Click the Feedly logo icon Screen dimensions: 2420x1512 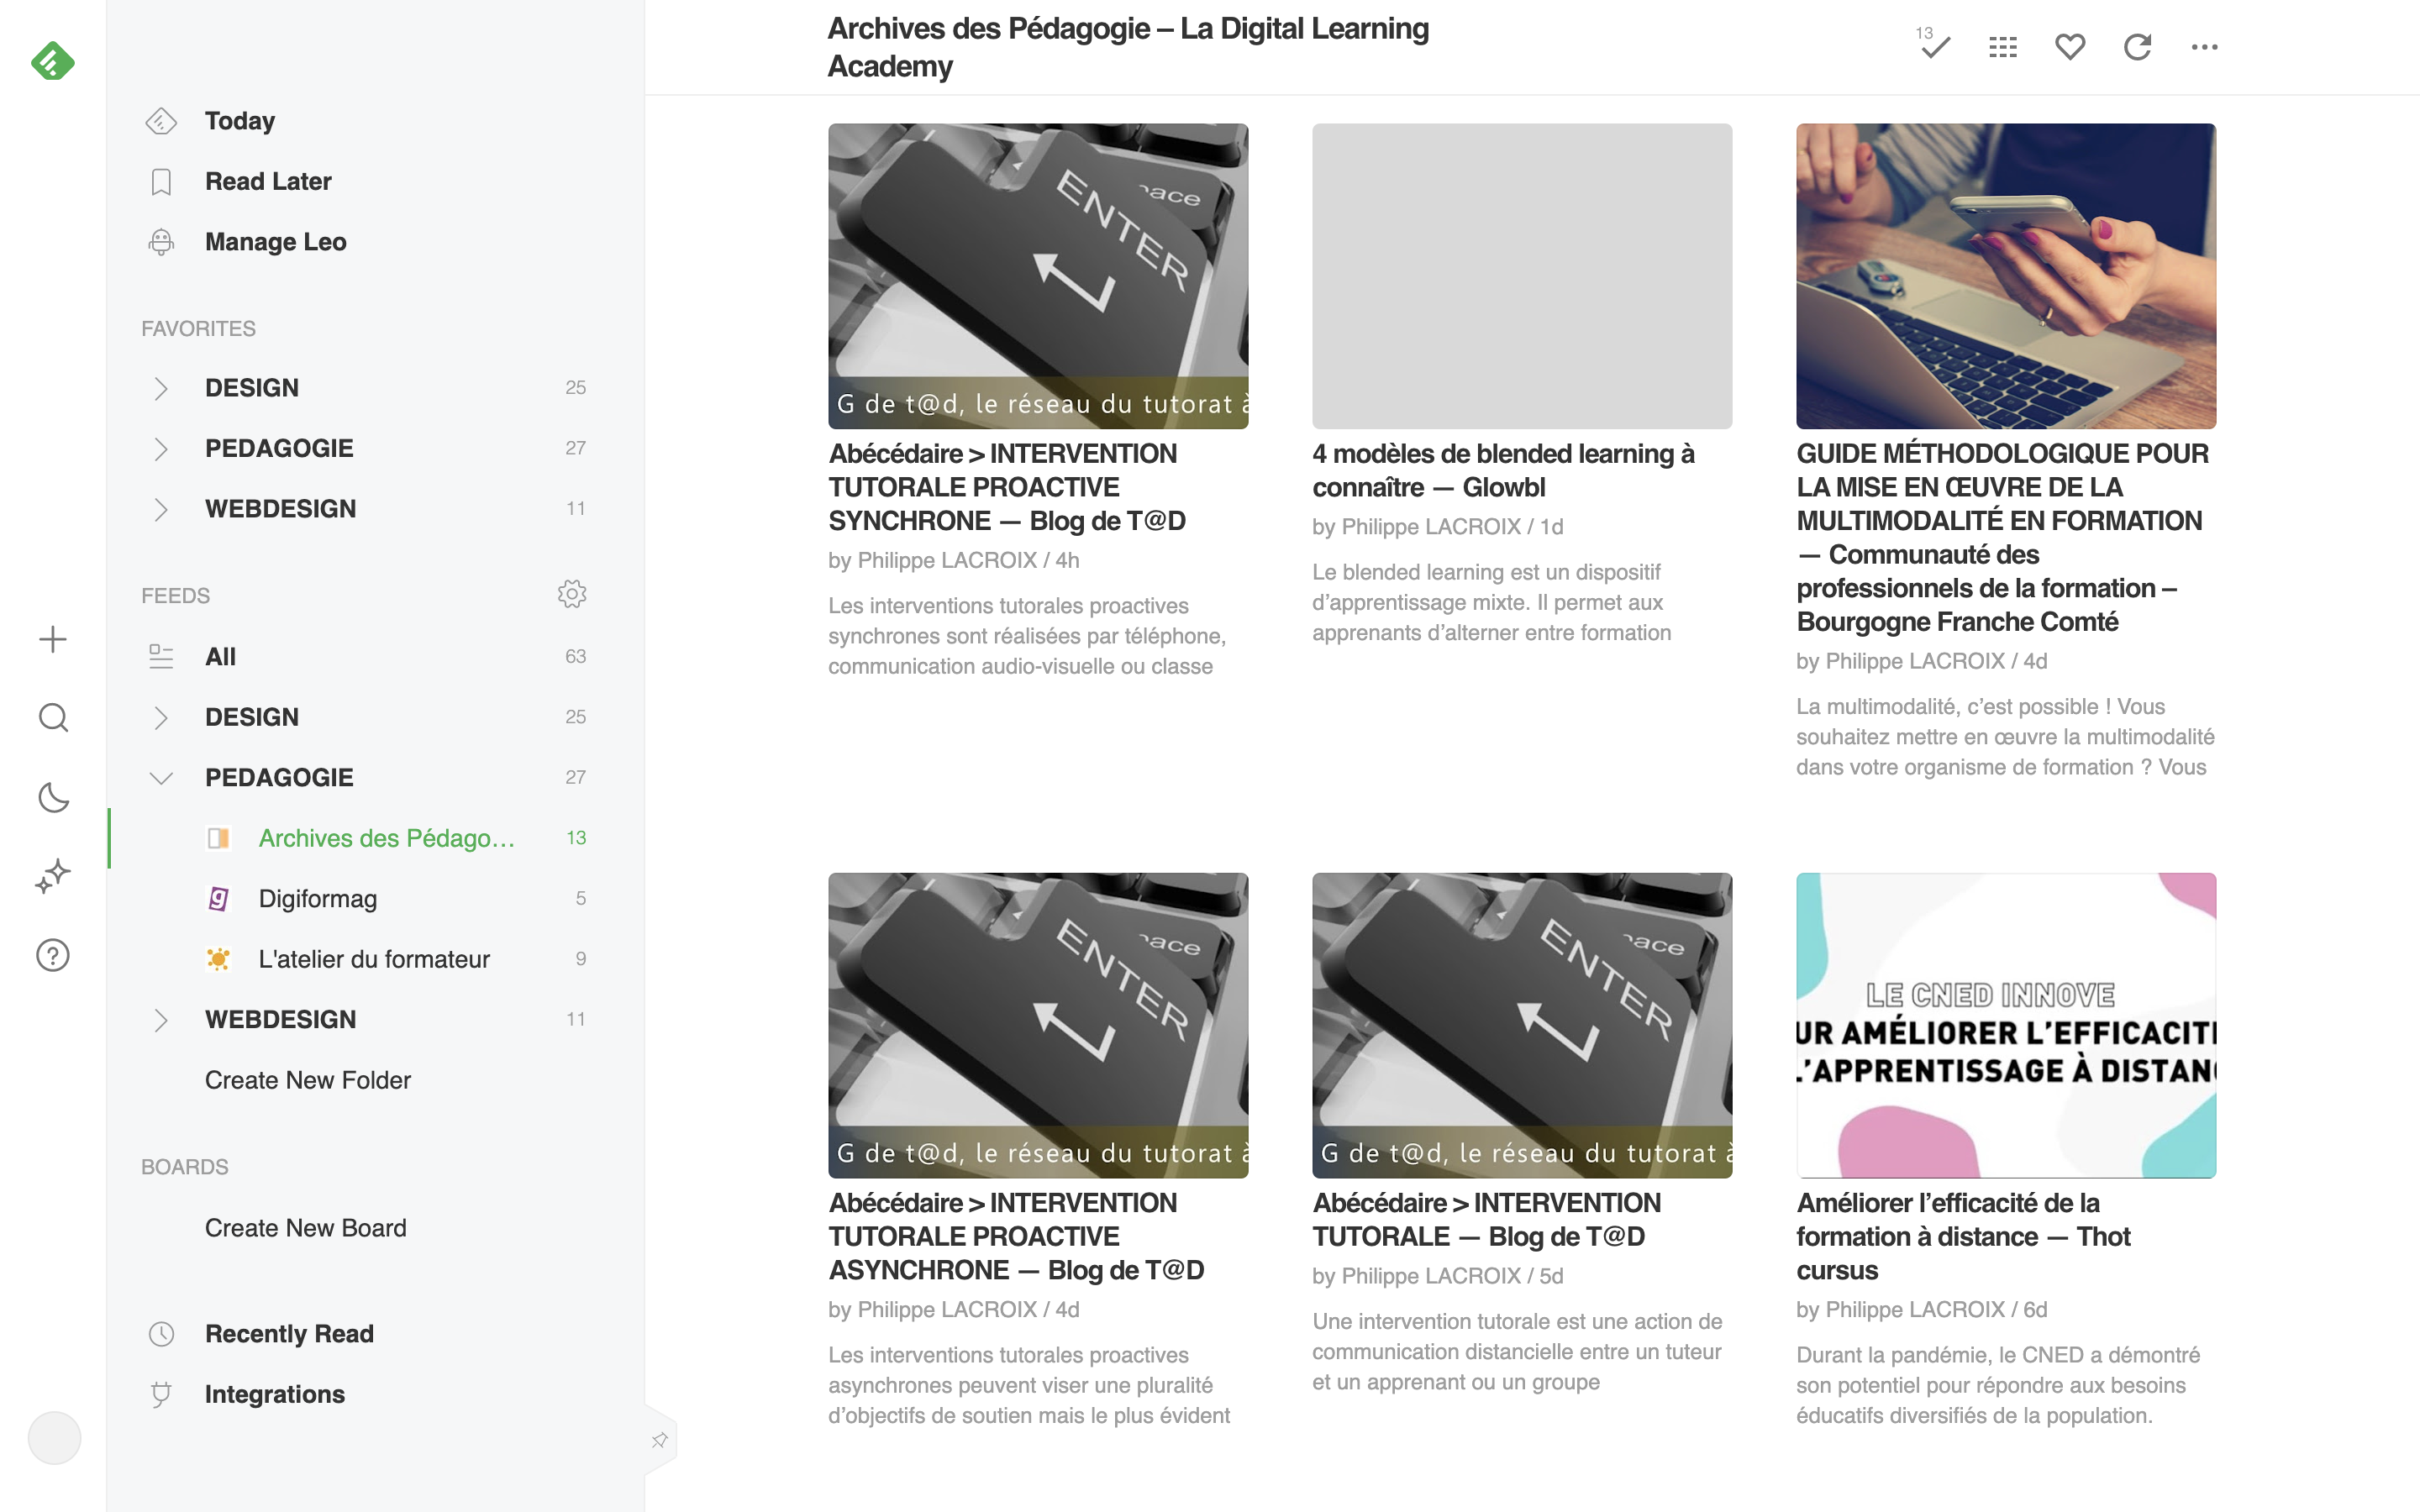(x=52, y=61)
